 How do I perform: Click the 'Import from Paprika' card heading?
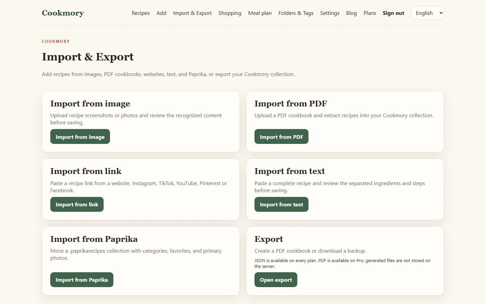pyautogui.click(x=94, y=239)
